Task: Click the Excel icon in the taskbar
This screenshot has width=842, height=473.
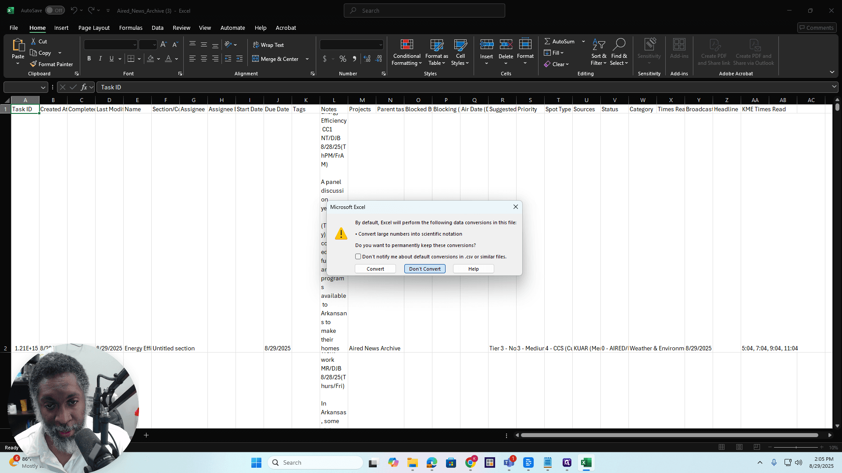Action: pyautogui.click(x=586, y=462)
